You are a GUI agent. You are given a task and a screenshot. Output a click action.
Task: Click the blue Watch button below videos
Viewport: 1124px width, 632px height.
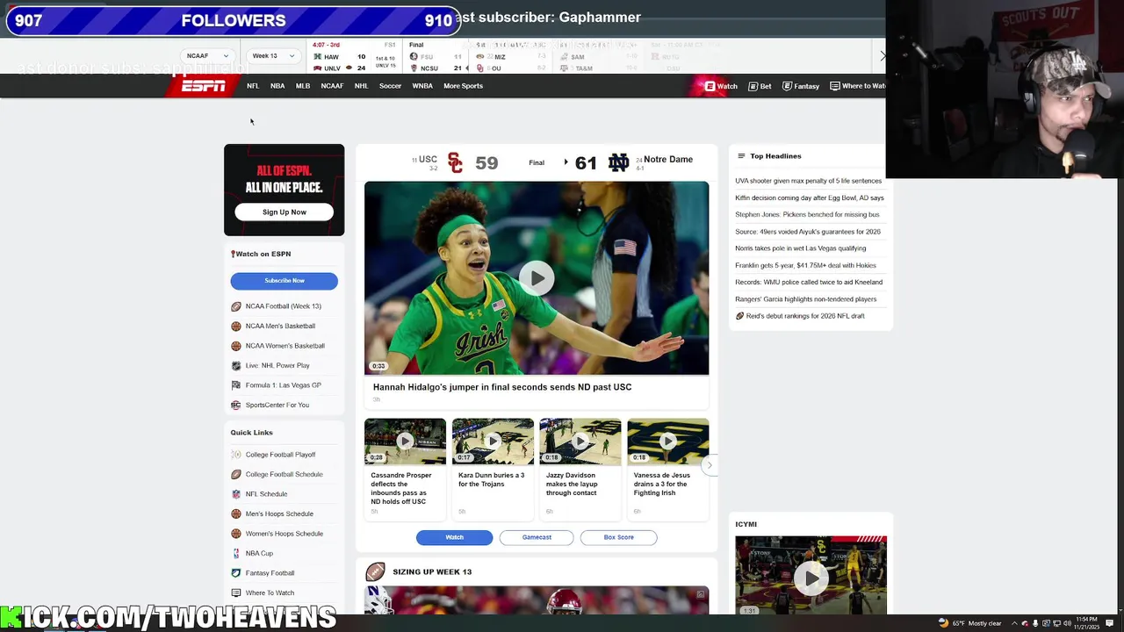click(x=454, y=537)
